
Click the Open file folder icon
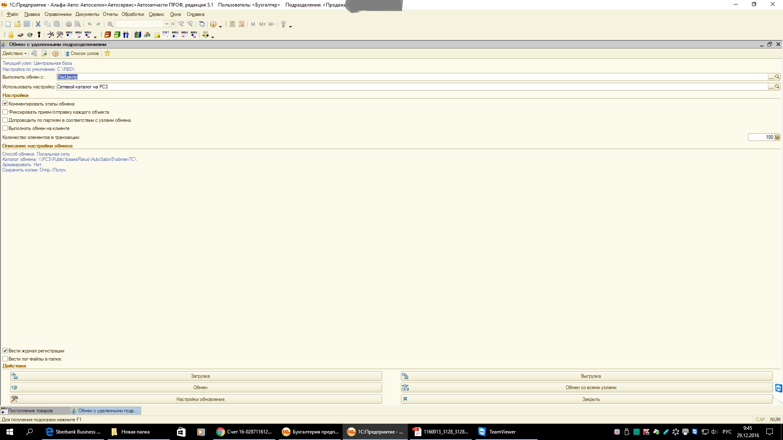click(x=18, y=24)
